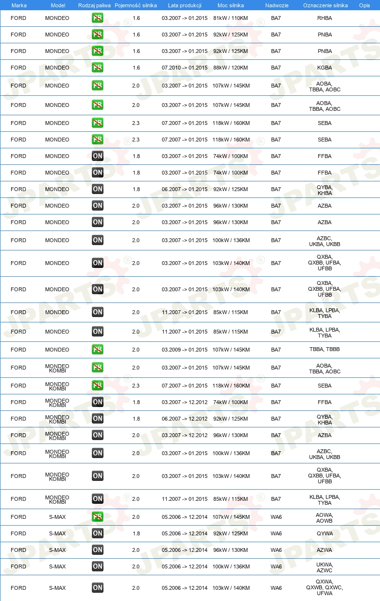The image size is (380, 601).
Task: Click the Lata produkcji column header
Action: (x=185, y=5)
